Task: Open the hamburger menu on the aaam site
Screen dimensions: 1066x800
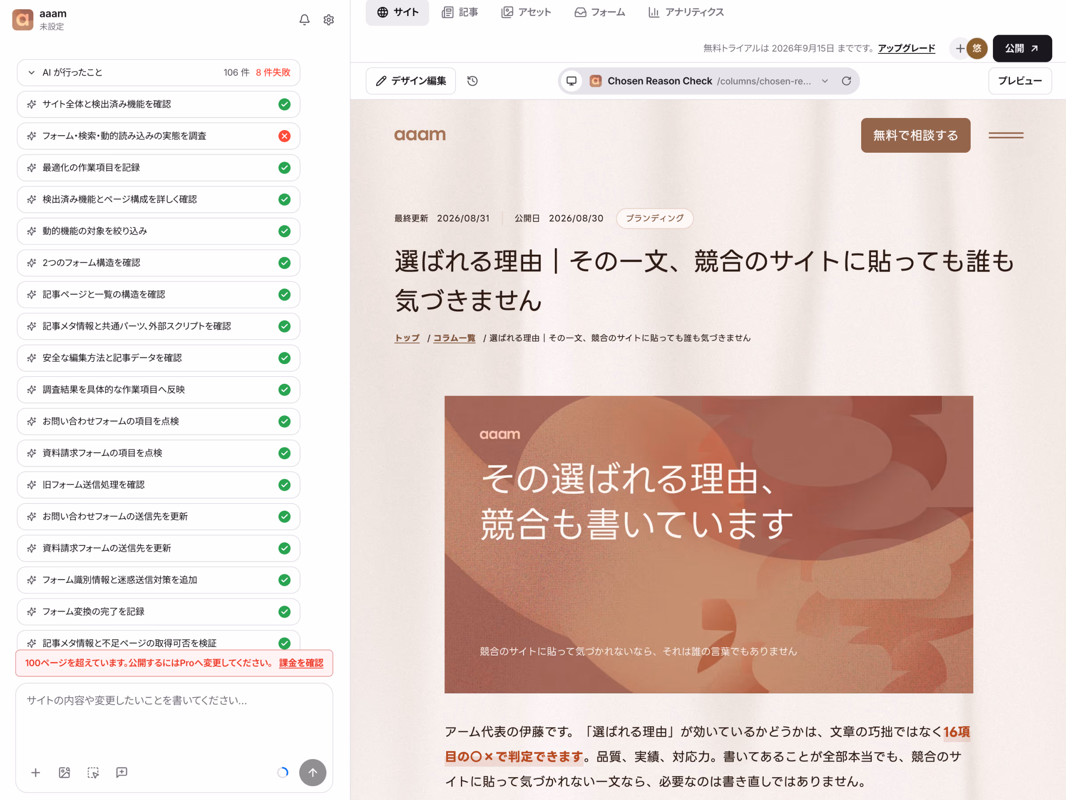Action: click(x=1006, y=135)
